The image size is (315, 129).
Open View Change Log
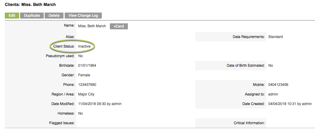pyautogui.click(x=83, y=16)
